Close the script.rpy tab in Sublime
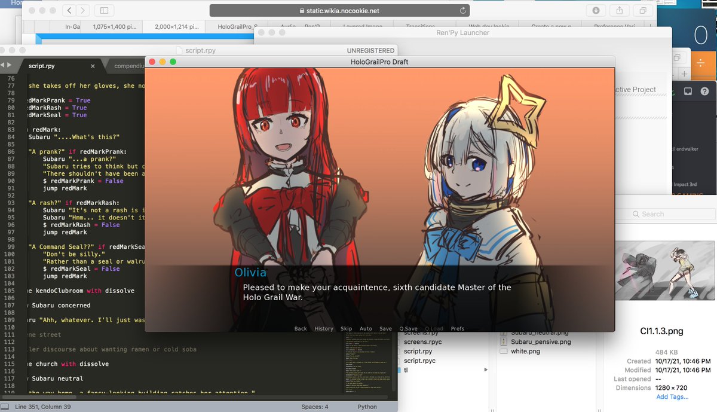Viewport: 717px width, 412px height. point(93,66)
